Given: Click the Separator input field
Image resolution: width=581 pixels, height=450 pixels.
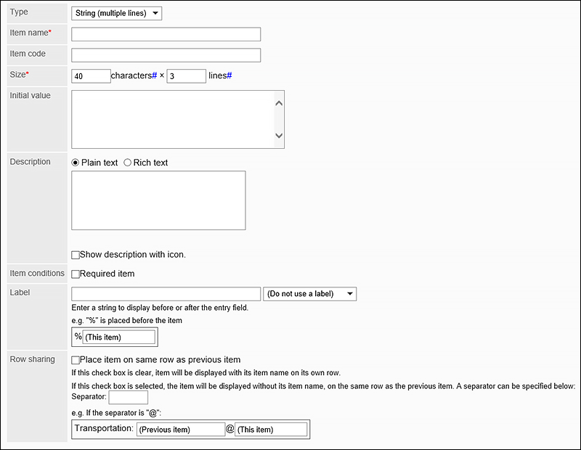Looking at the screenshot, I should click(x=128, y=397).
